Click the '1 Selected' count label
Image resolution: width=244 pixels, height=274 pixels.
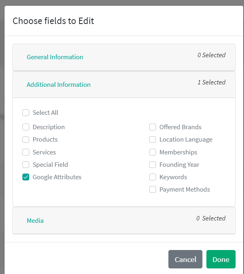click(x=211, y=82)
